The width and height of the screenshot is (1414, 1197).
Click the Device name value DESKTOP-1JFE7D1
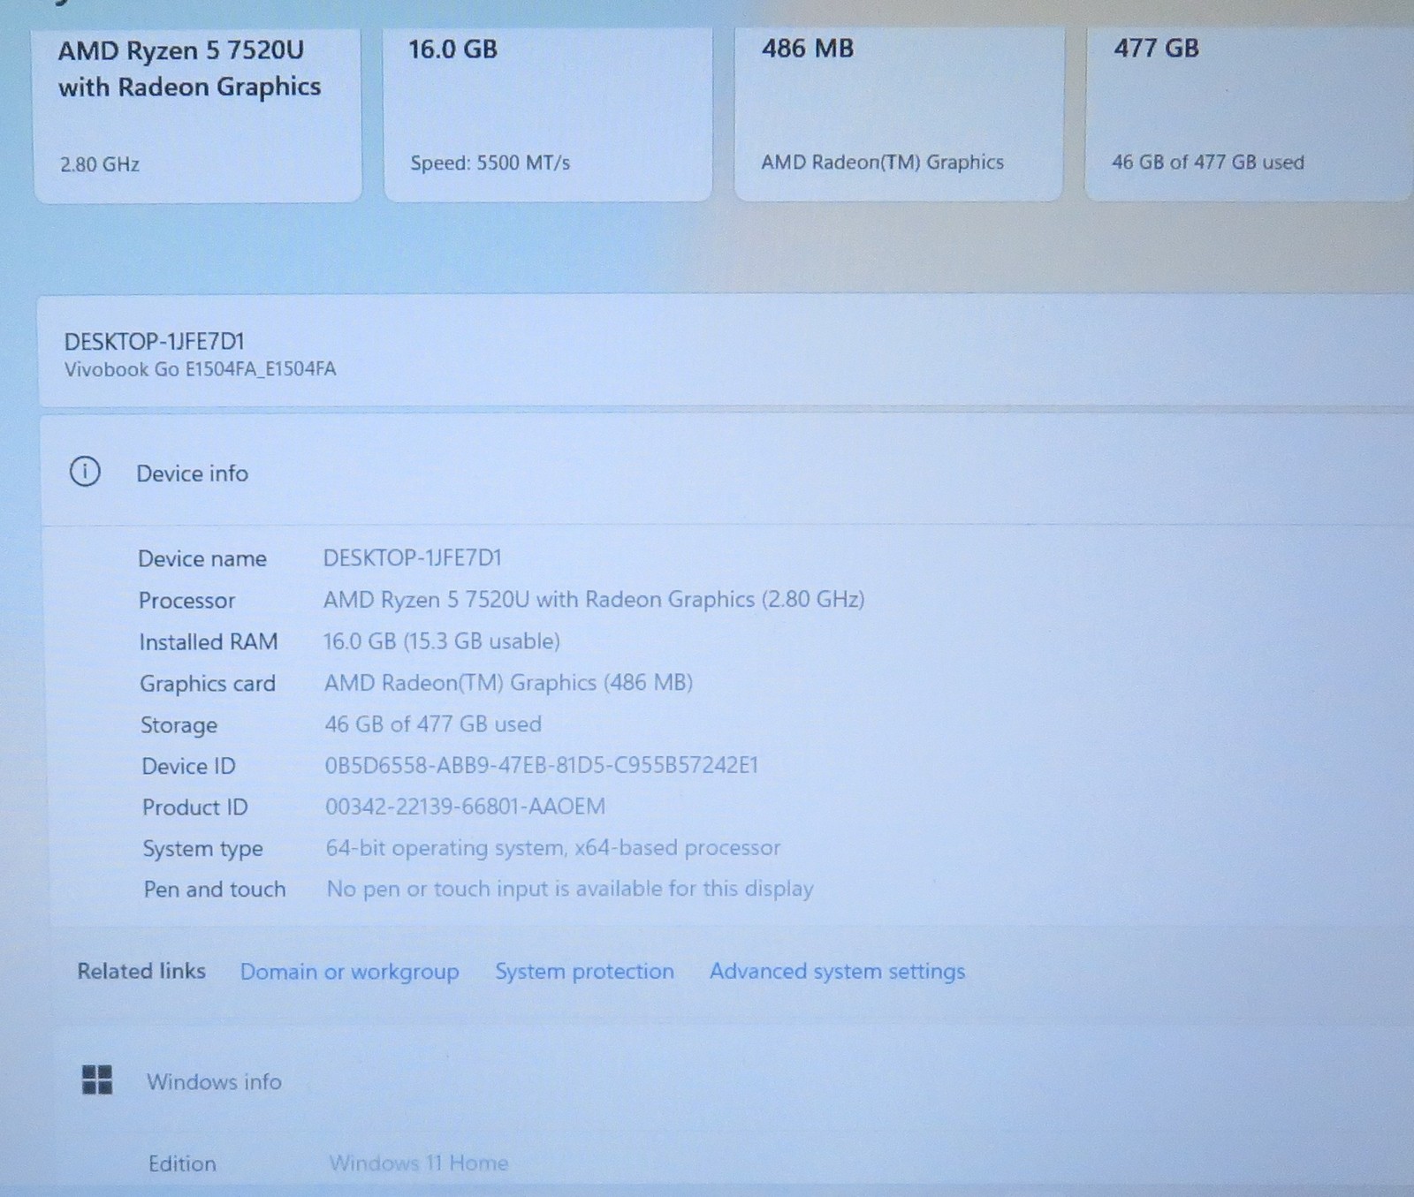(412, 557)
